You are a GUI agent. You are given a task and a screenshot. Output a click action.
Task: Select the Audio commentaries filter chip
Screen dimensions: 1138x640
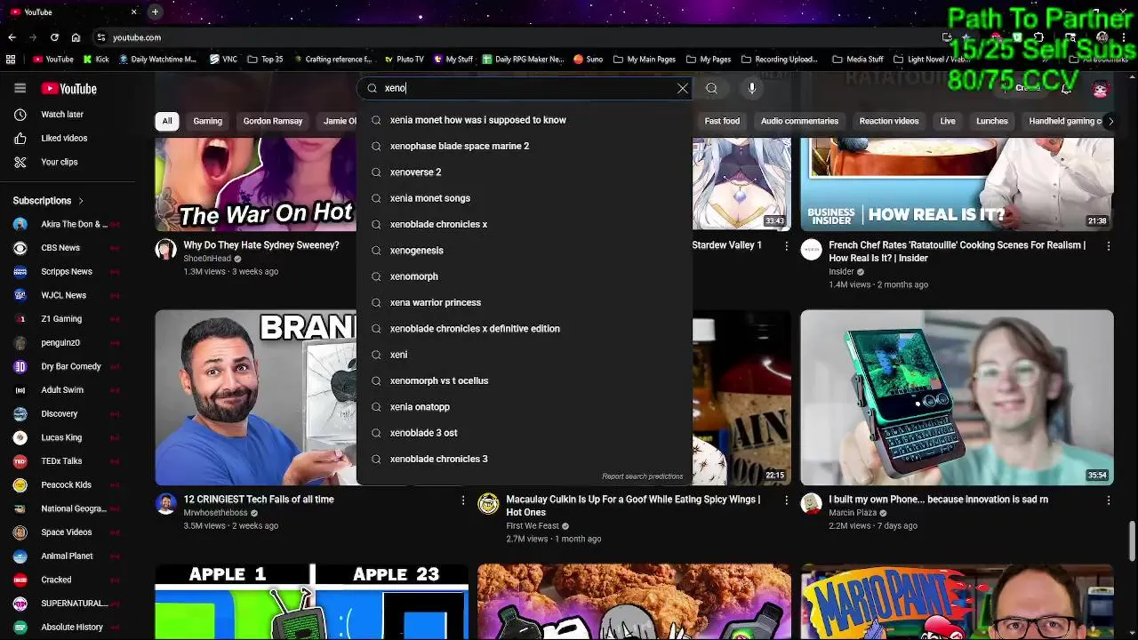799,121
